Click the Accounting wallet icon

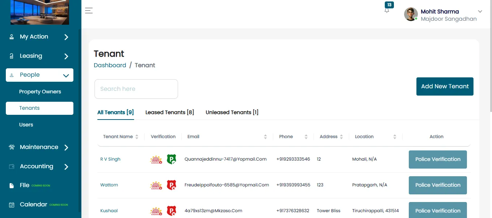tap(12, 166)
